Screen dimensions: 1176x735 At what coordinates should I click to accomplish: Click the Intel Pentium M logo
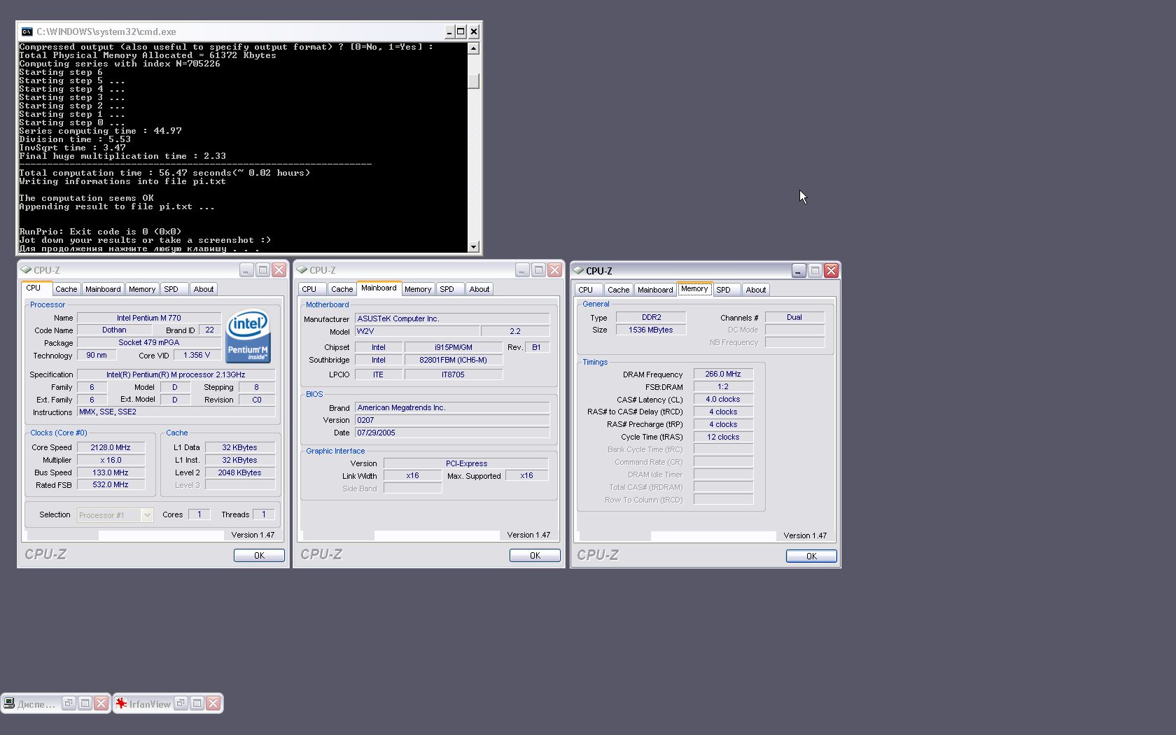tap(248, 337)
